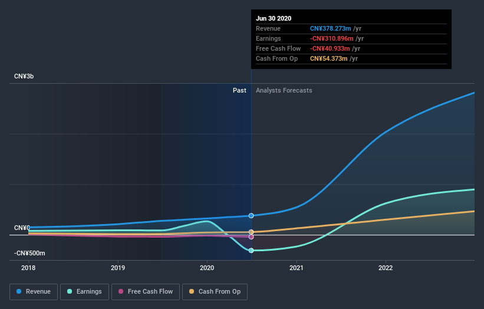Image resolution: width=484 pixels, height=309 pixels.
Task: Click the Free Cash Flow label in tooltip
Action: tap(278, 48)
